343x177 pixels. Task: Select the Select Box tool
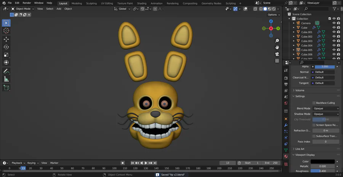pos(6,23)
